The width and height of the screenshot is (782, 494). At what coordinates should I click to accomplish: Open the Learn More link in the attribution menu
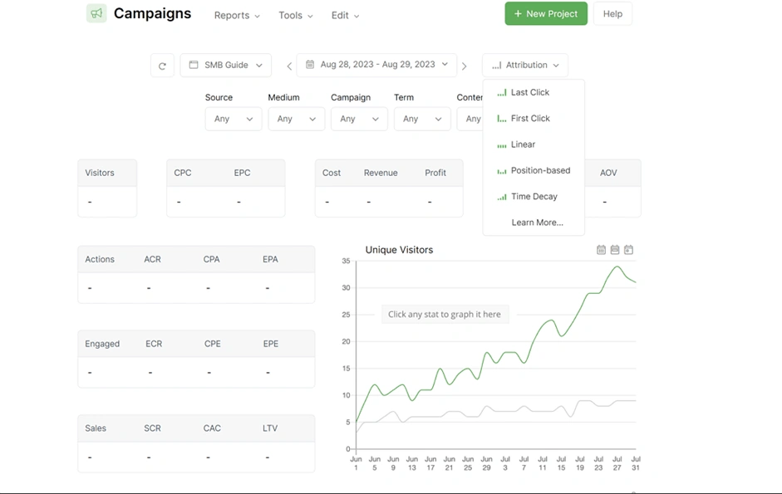pyautogui.click(x=537, y=223)
